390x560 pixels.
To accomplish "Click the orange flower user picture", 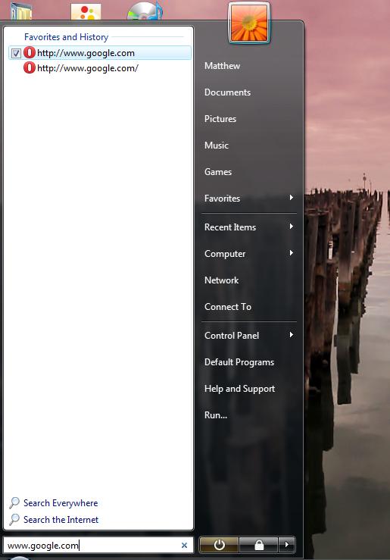I will [249, 23].
